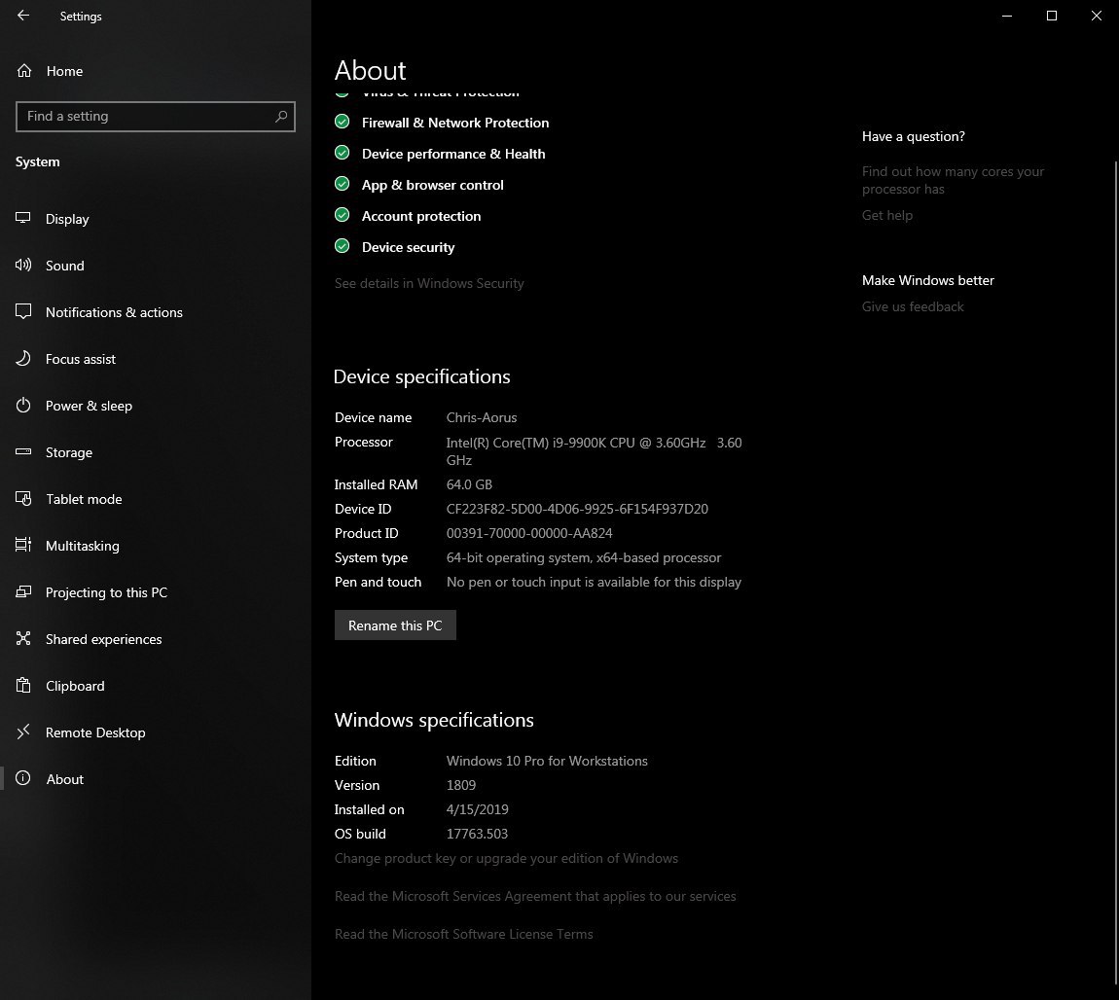Open Clipboard settings
This screenshot has width=1119, height=1000.
(156, 686)
